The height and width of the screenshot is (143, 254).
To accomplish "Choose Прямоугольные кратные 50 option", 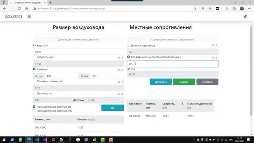I will pyautogui.click(x=34, y=107).
